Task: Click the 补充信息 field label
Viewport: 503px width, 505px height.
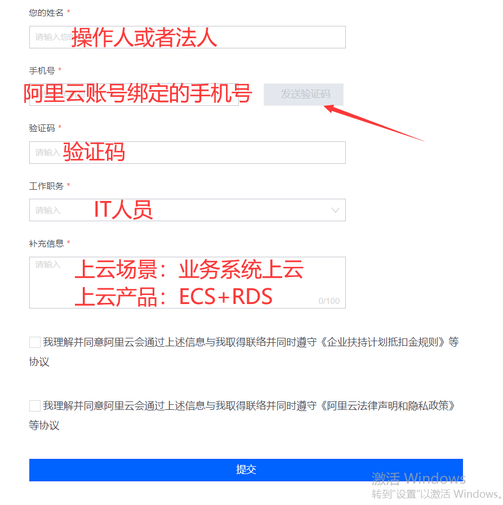Action: coord(46,243)
